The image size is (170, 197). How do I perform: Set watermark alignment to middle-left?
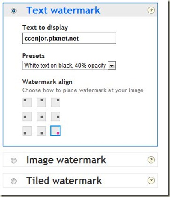[27, 116]
